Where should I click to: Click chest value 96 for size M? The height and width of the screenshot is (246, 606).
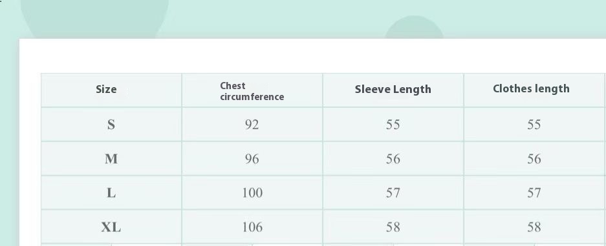(x=252, y=159)
